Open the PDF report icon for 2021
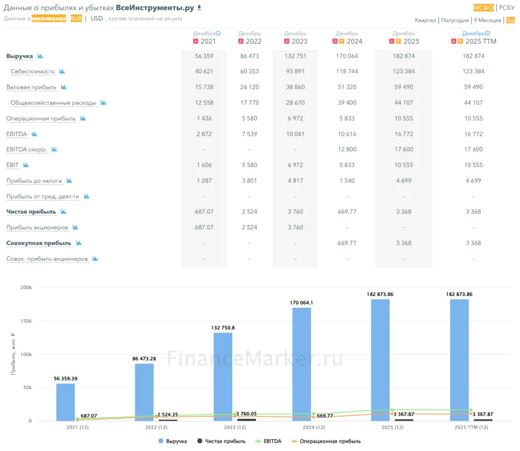Viewport: 520px width, 451px height. coord(195,41)
